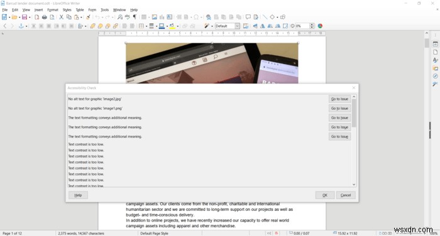Click the Insert Chart icon
This screenshot has width=440, height=236.
click(x=162, y=17)
